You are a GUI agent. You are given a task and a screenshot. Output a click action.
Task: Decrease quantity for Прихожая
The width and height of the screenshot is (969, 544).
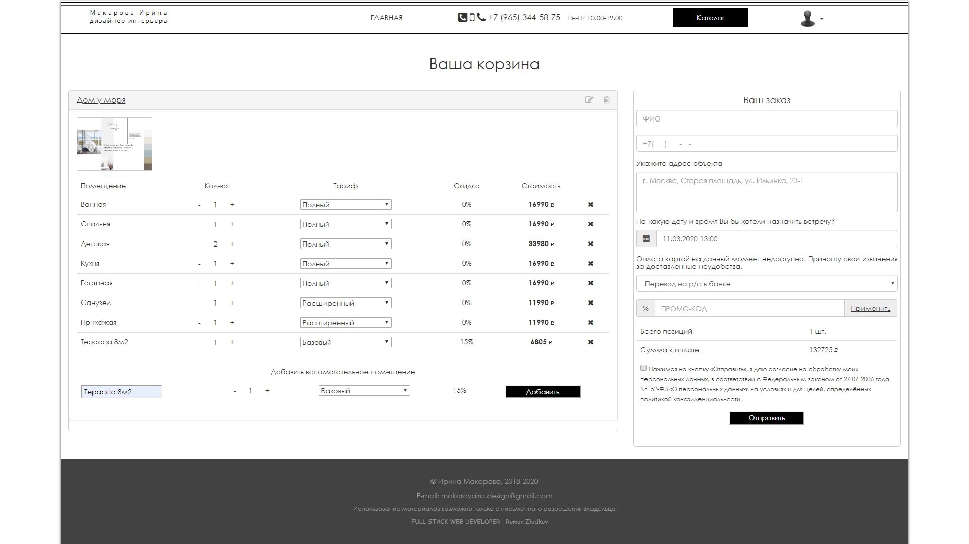(199, 323)
